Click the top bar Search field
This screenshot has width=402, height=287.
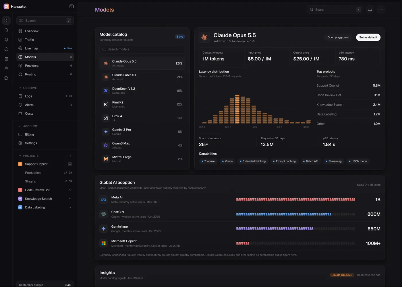coord(335,9)
